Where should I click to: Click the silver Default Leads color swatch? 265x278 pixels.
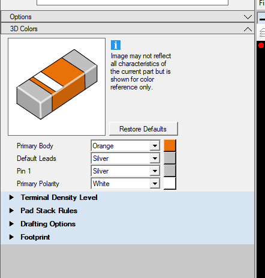(x=170, y=158)
